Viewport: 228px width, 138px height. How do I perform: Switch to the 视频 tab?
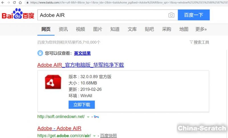tap(80, 29)
